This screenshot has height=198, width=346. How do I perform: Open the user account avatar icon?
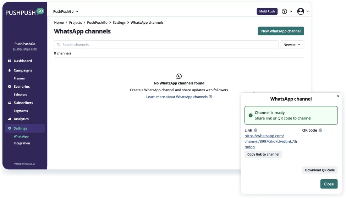(301, 11)
